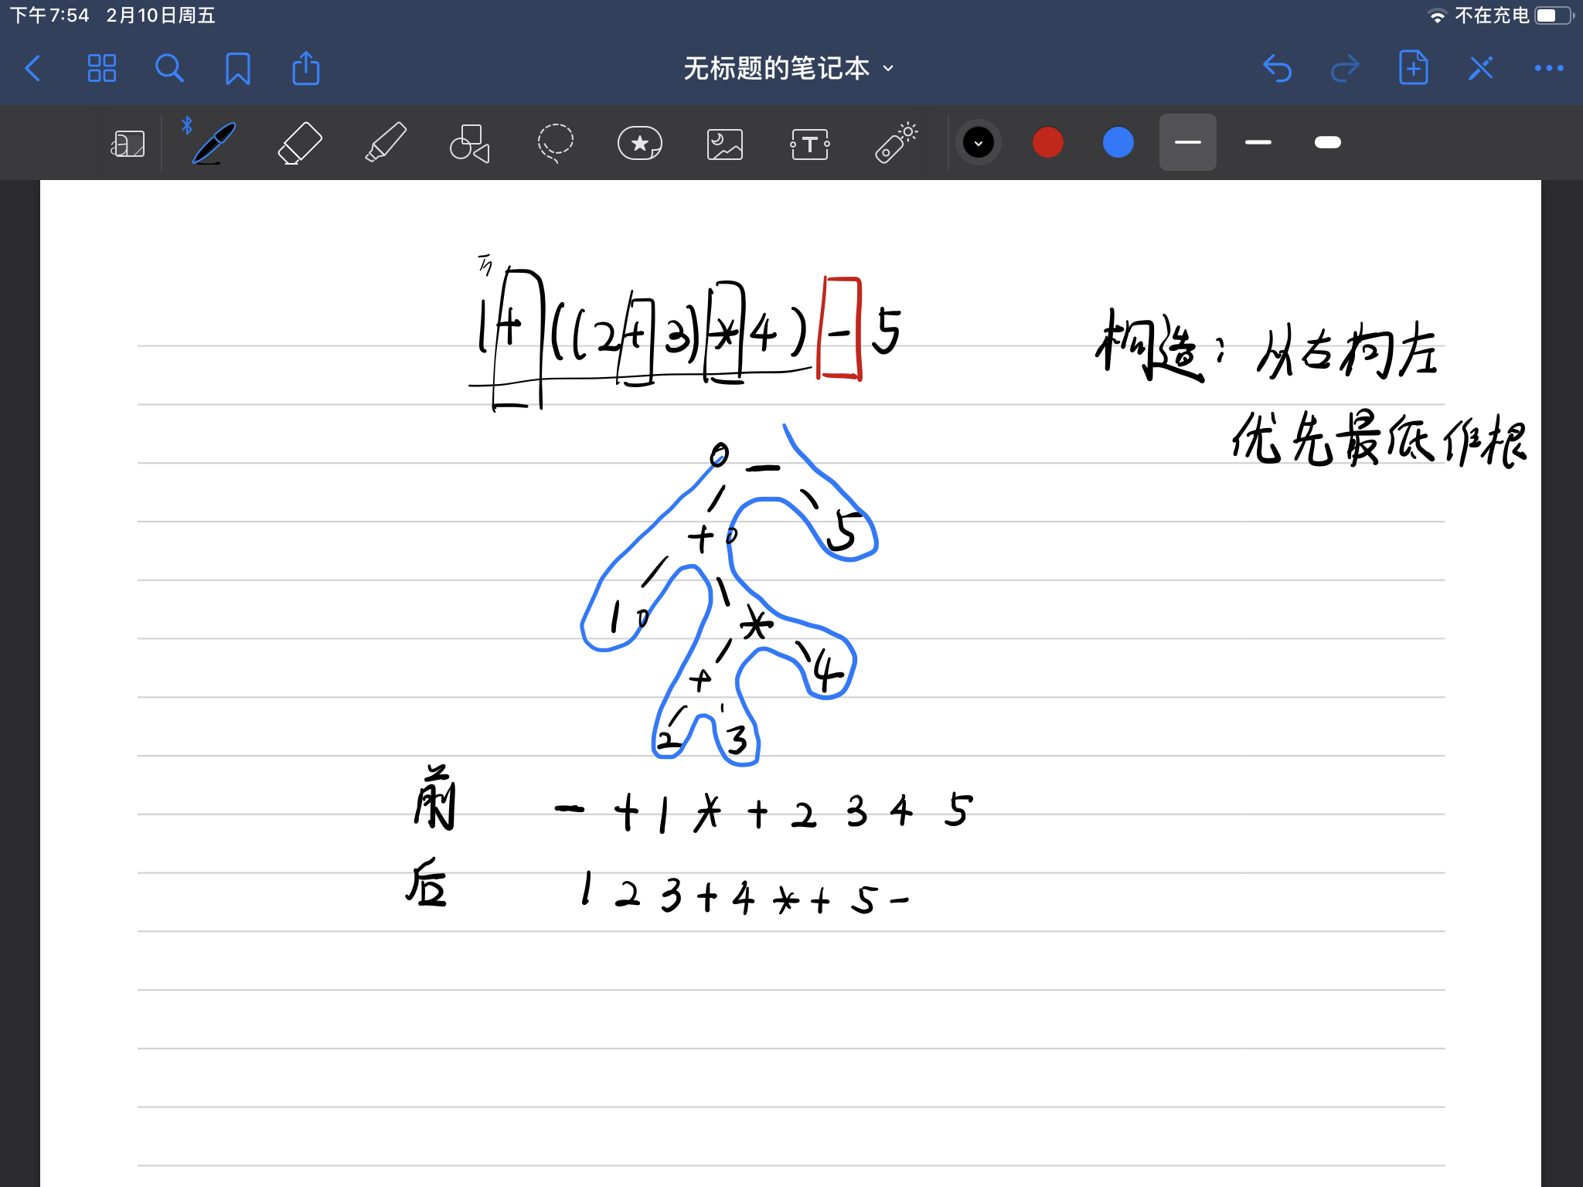Select the highlighter tool
Screen dimensions: 1583x1187
pos(385,143)
